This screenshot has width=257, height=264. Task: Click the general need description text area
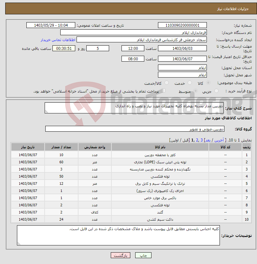point(134,108)
